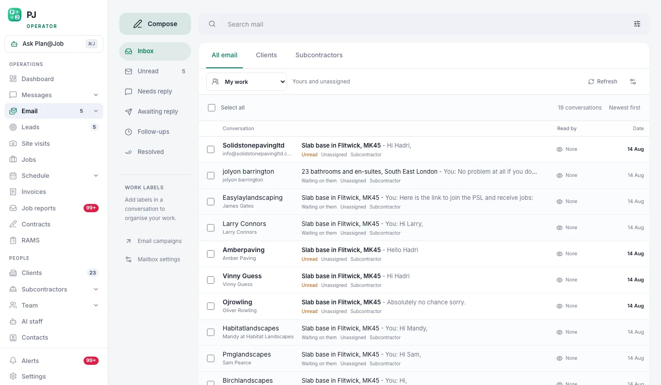The width and height of the screenshot is (661, 385).
Task: Click the PJ Operator logo icon
Action: tap(15, 15)
